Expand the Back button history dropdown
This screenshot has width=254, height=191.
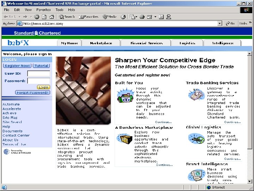[19, 17]
